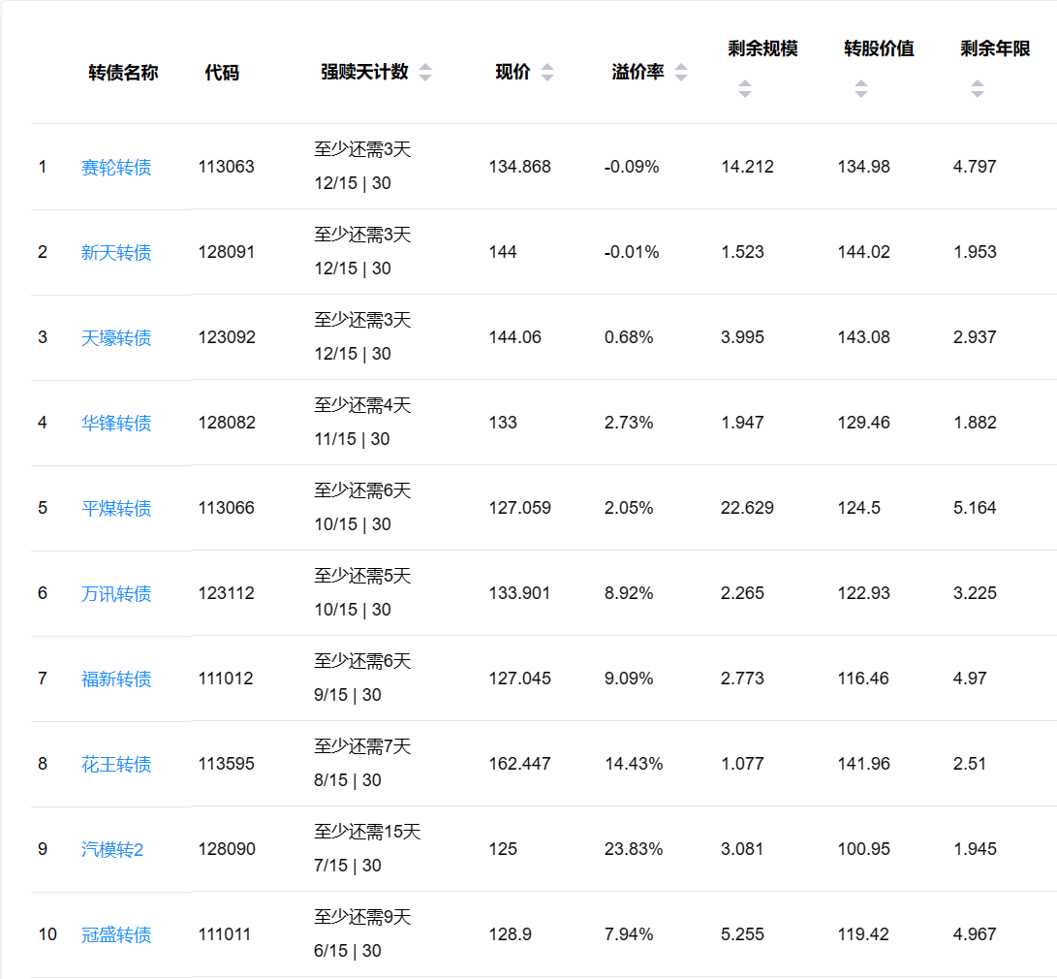Click bond code 113063 cell
Screen dimensions: 1057x979
coord(227,167)
